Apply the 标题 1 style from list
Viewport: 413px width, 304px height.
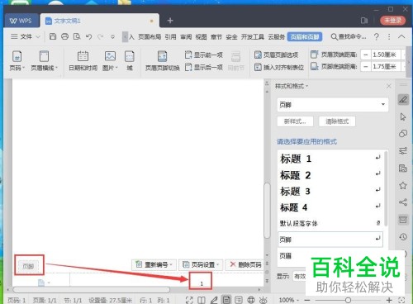point(330,159)
